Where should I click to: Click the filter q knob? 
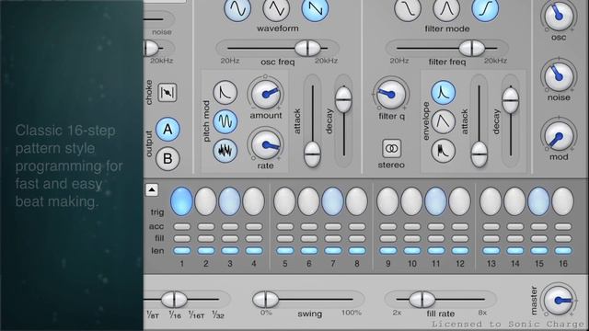[x=391, y=94]
